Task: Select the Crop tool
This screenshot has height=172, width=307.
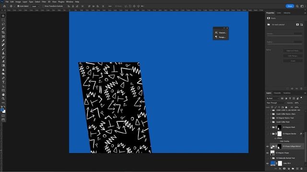Action: 3,32
